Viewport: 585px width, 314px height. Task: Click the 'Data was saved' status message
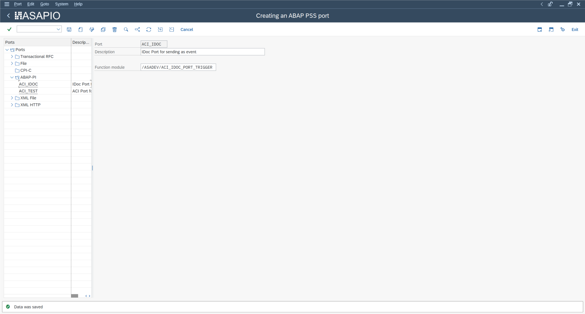tap(28, 307)
